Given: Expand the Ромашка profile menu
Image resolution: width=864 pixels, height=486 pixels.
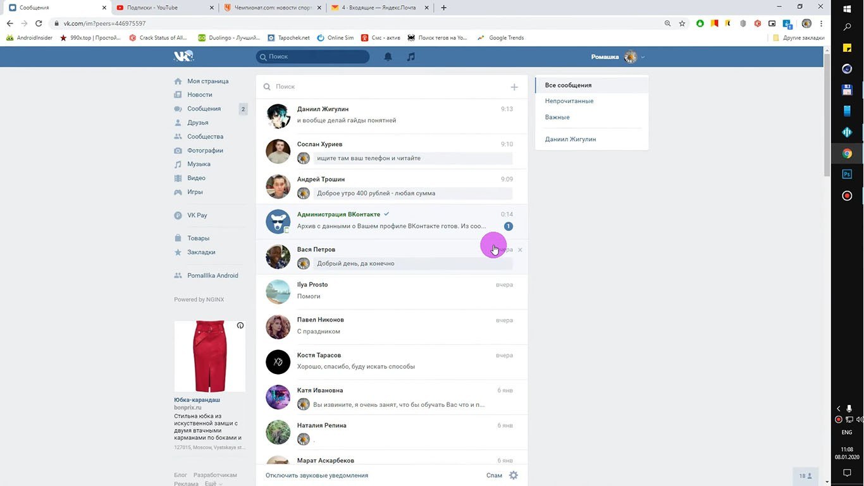Looking at the screenshot, I should click(x=643, y=57).
